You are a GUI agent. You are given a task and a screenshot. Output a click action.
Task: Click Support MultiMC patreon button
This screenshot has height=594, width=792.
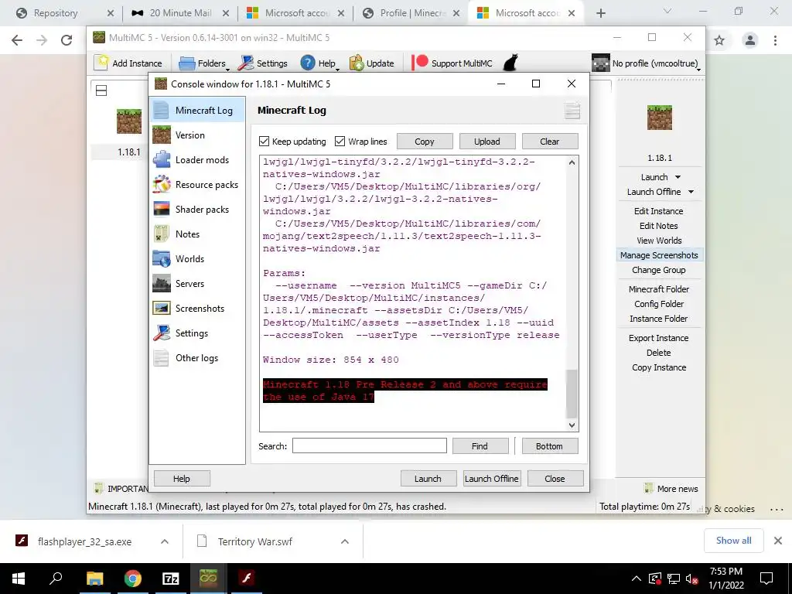pos(452,63)
